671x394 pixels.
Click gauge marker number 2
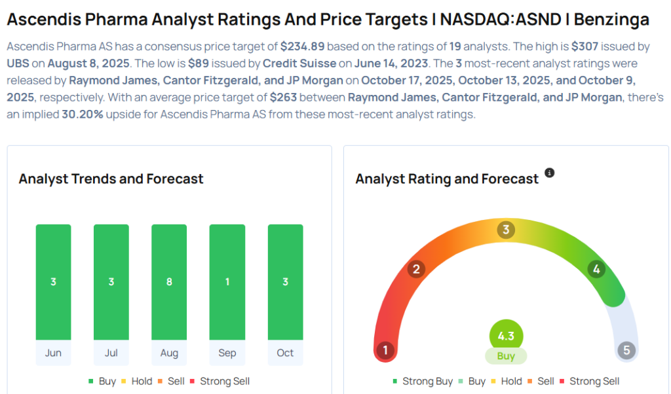point(415,269)
